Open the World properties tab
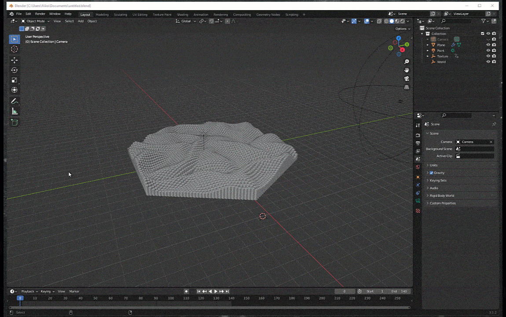 point(418,167)
